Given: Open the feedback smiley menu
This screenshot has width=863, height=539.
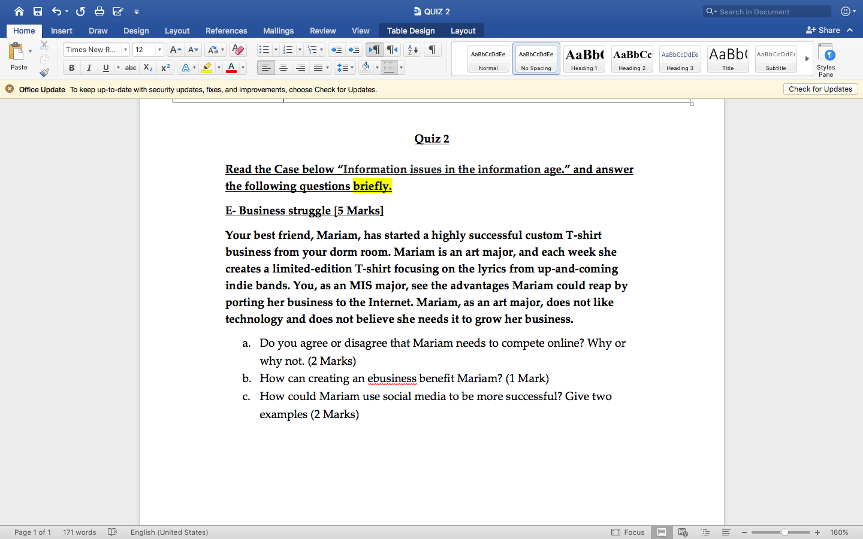Looking at the screenshot, I should [x=848, y=11].
